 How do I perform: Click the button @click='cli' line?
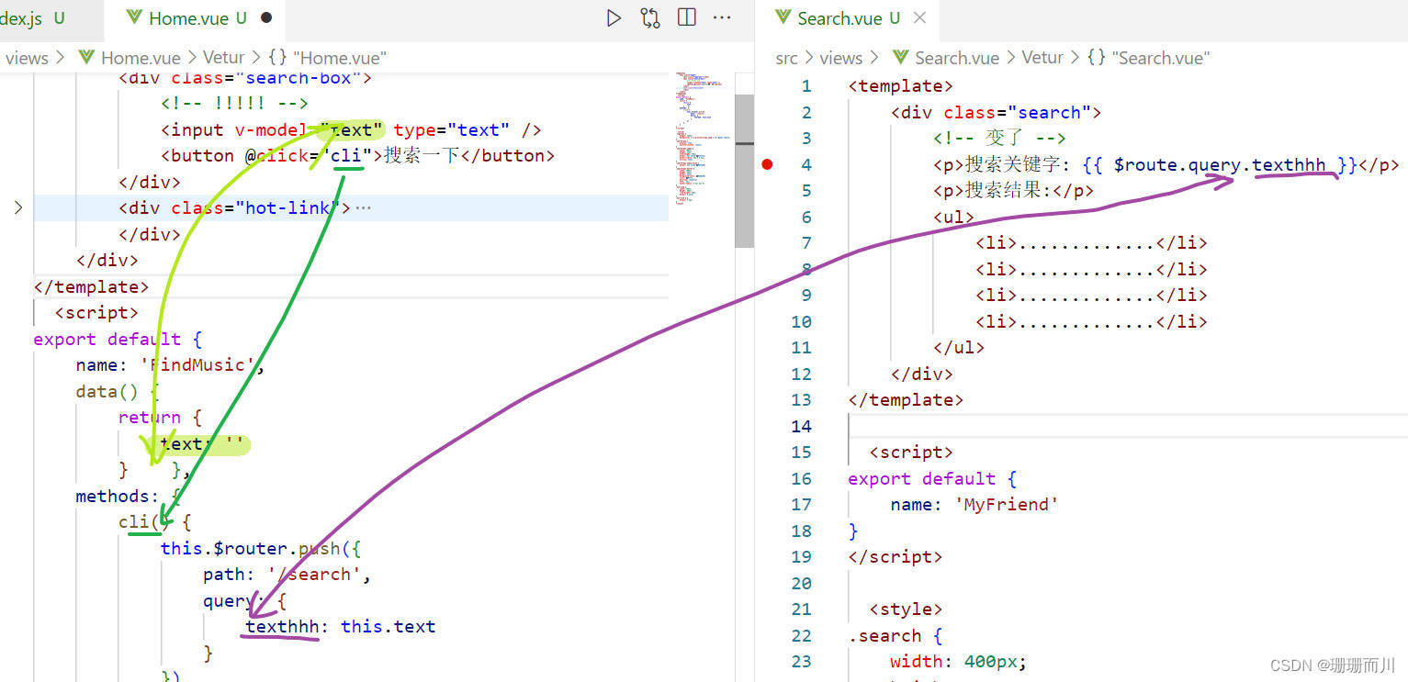pos(357,156)
